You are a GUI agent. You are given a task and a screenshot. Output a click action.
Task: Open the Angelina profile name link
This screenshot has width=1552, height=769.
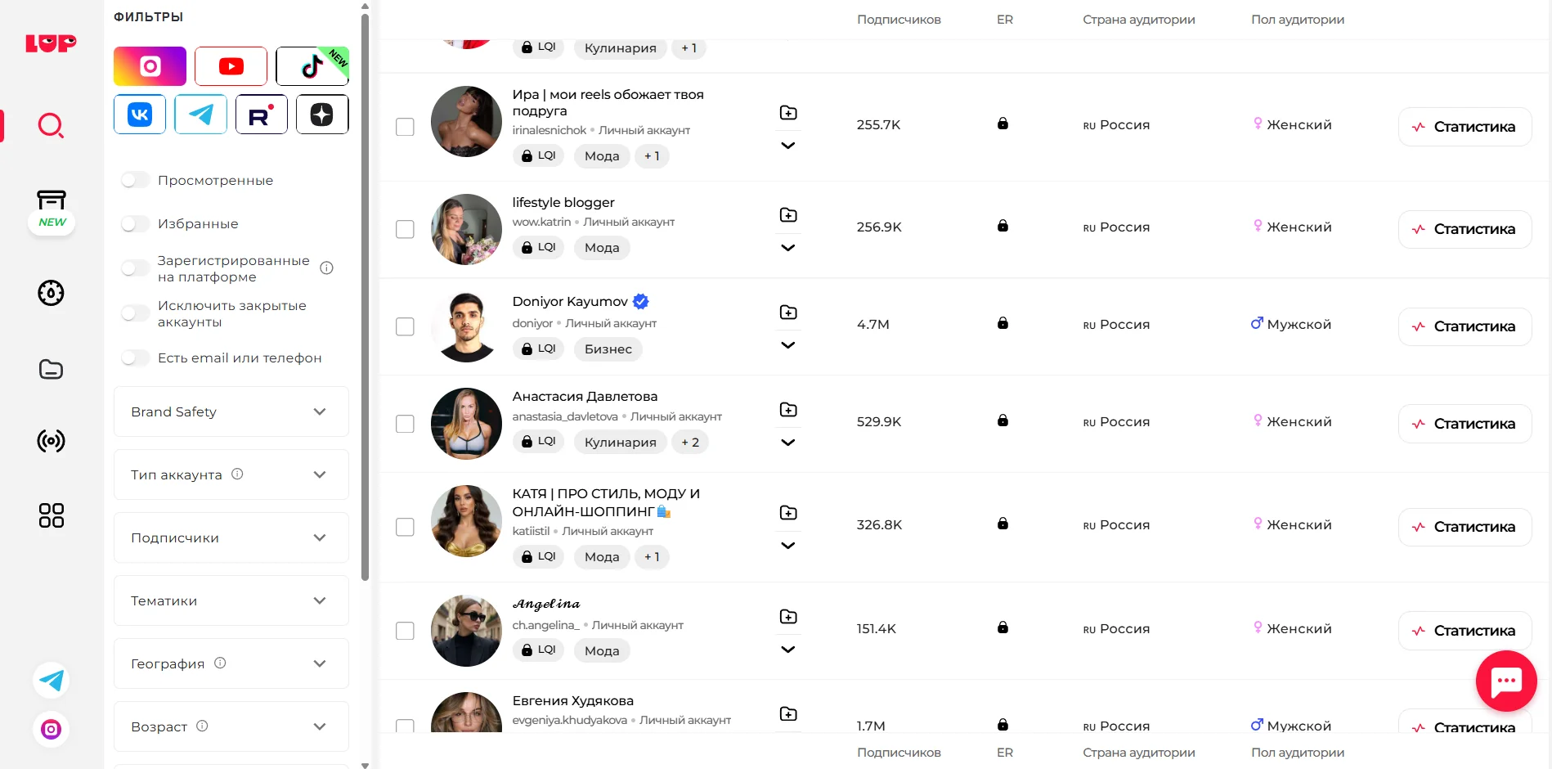(x=546, y=604)
